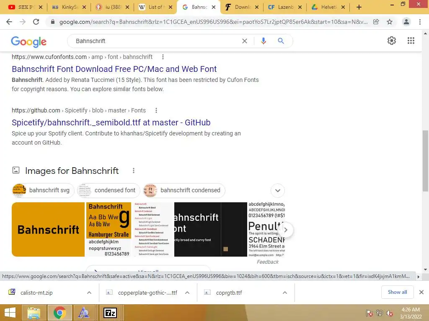Open yellow Bahnschrift image thumbnail
The height and width of the screenshot is (321, 429).
[48, 229]
